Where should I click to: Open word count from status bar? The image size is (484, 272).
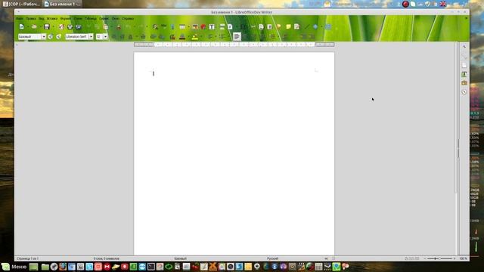(106, 258)
